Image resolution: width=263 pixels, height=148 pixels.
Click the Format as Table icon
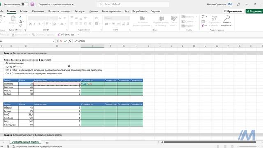click(161, 18)
